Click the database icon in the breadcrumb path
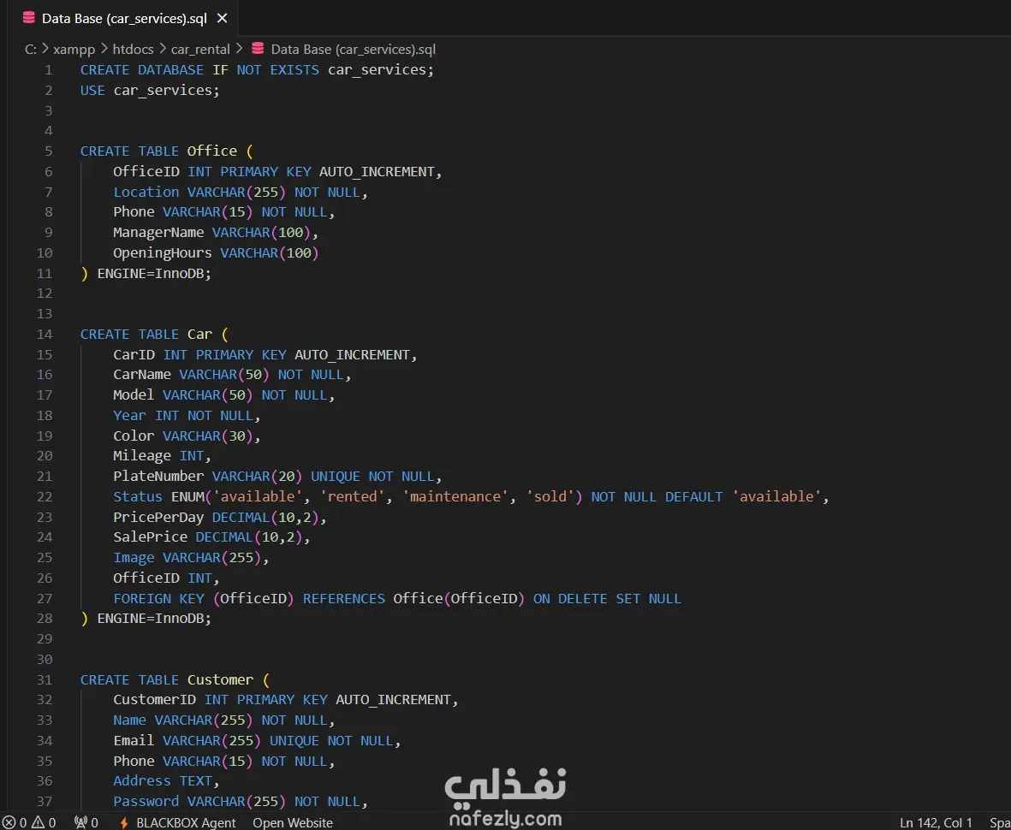Screen dimensions: 1011x830 click(x=258, y=48)
